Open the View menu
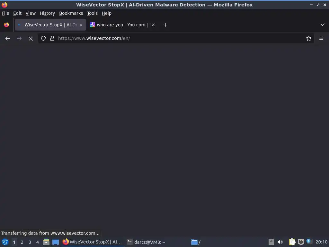Image resolution: width=329 pixels, height=247 pixels. 31,13
